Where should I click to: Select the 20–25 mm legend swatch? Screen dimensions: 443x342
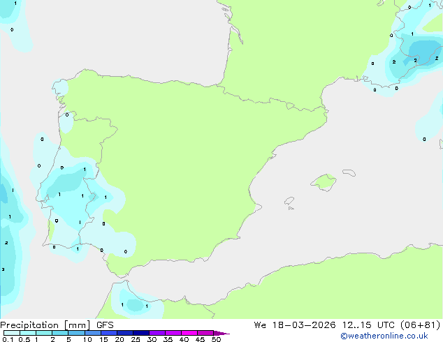[x=125, y=333]
